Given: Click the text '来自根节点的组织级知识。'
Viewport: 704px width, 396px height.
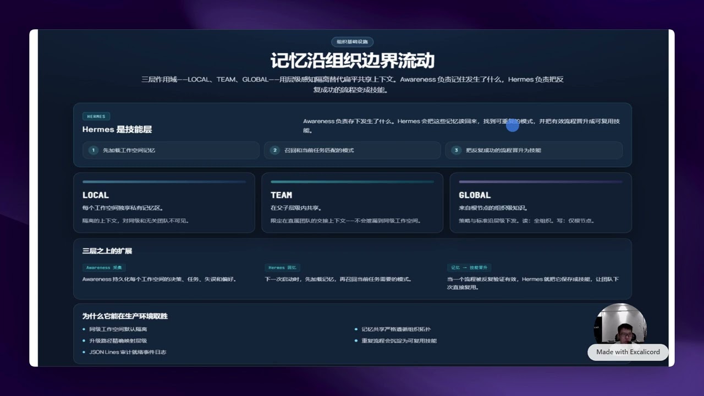Looking at the screenshot, I should click(493, 208).
